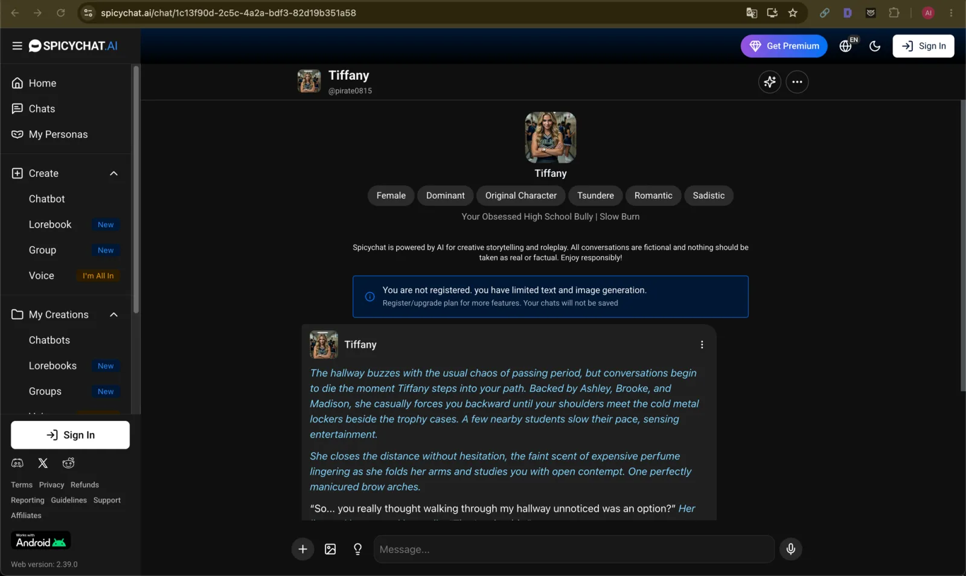
Task: Open the Discord social icon
Action: [x=18, y=463]
